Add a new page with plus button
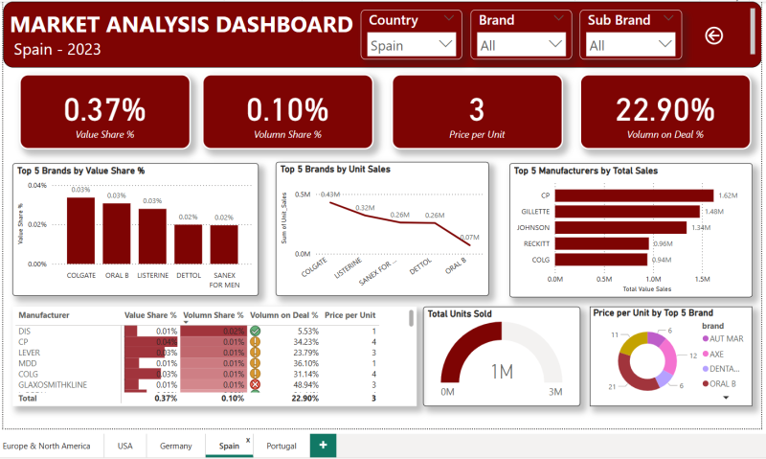Screen dimensions: 766x459 tap(323, 446)
